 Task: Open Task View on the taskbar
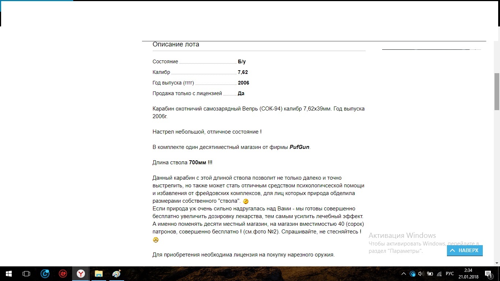[x=26, y=274]
